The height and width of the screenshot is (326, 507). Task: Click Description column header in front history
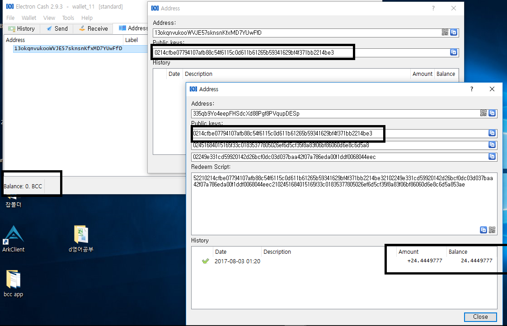tap(329, 251)
